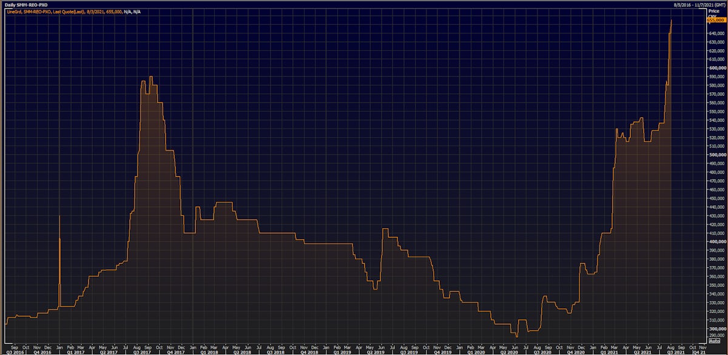Click the Q4 2018 time axis label
The height and width of the screenshot is (355, 728).
click(311, 351)
